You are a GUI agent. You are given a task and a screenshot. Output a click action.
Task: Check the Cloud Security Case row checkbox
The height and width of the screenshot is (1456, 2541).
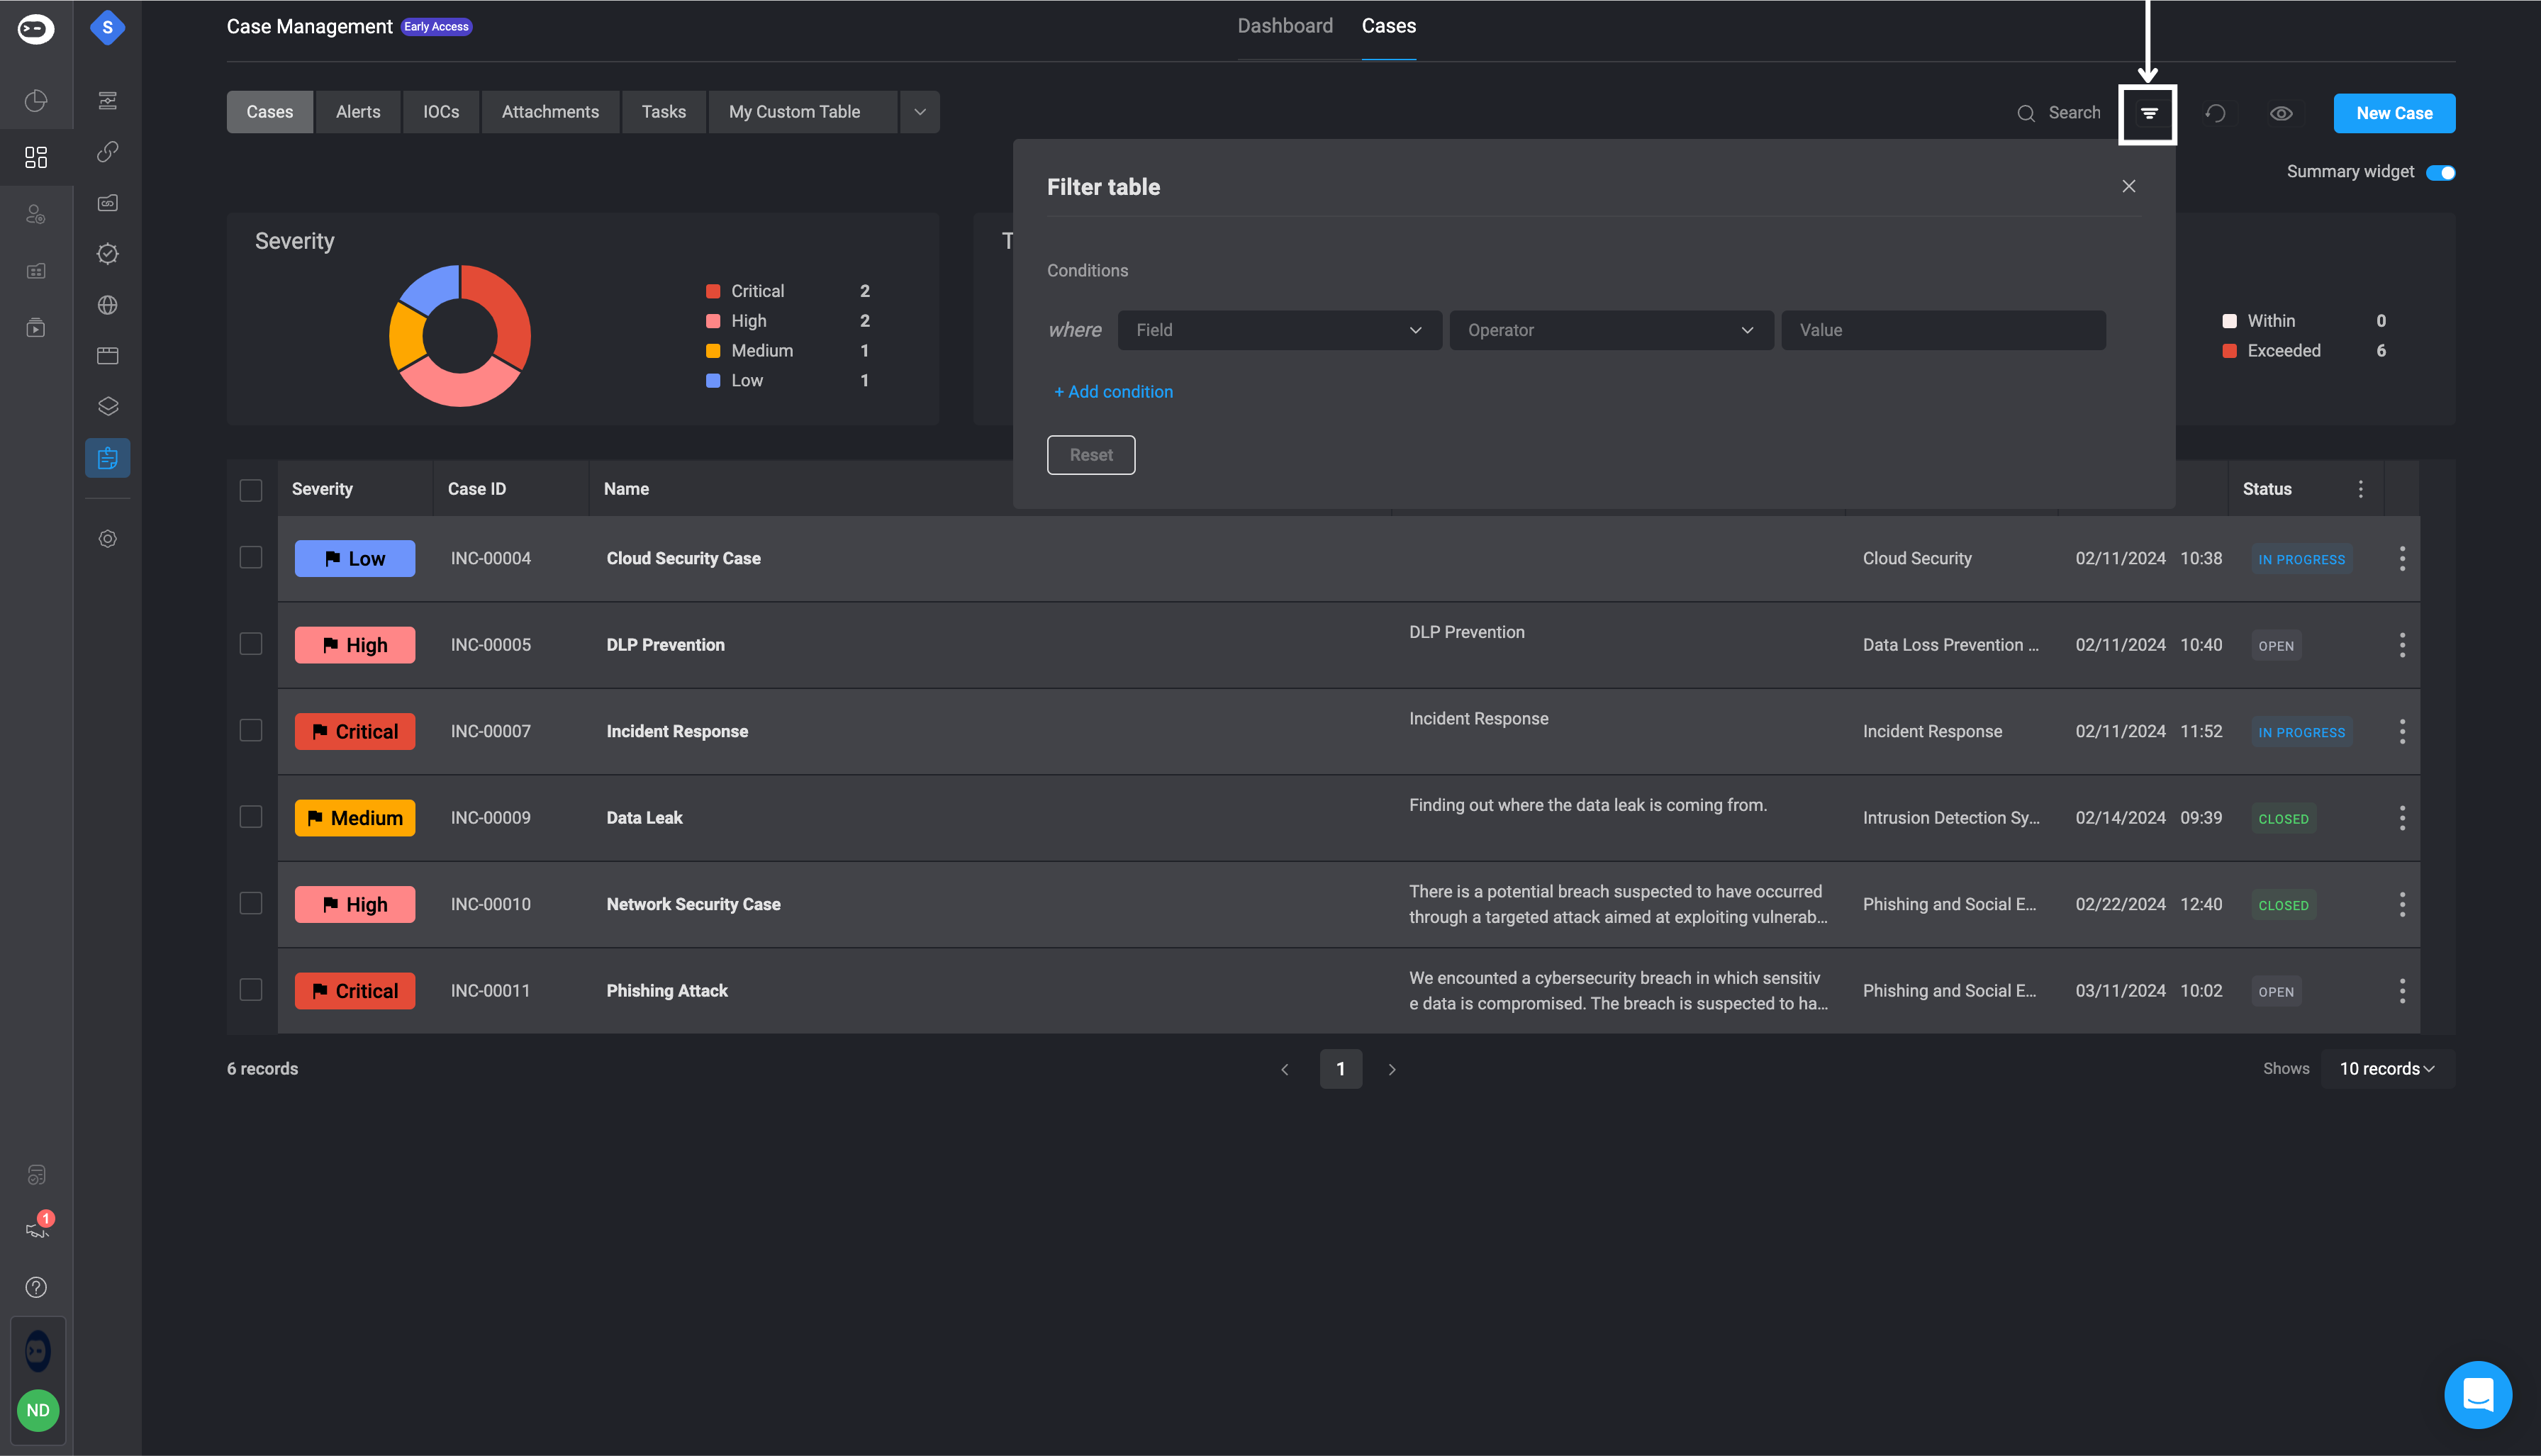coord(251,557)
